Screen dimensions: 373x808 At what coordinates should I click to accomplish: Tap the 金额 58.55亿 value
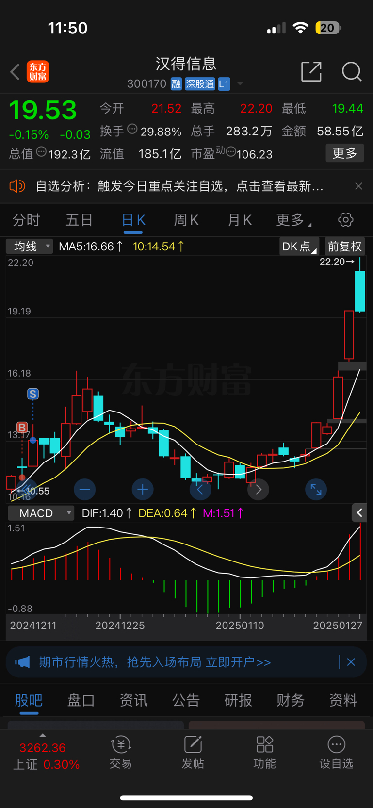tap(340, 131)
